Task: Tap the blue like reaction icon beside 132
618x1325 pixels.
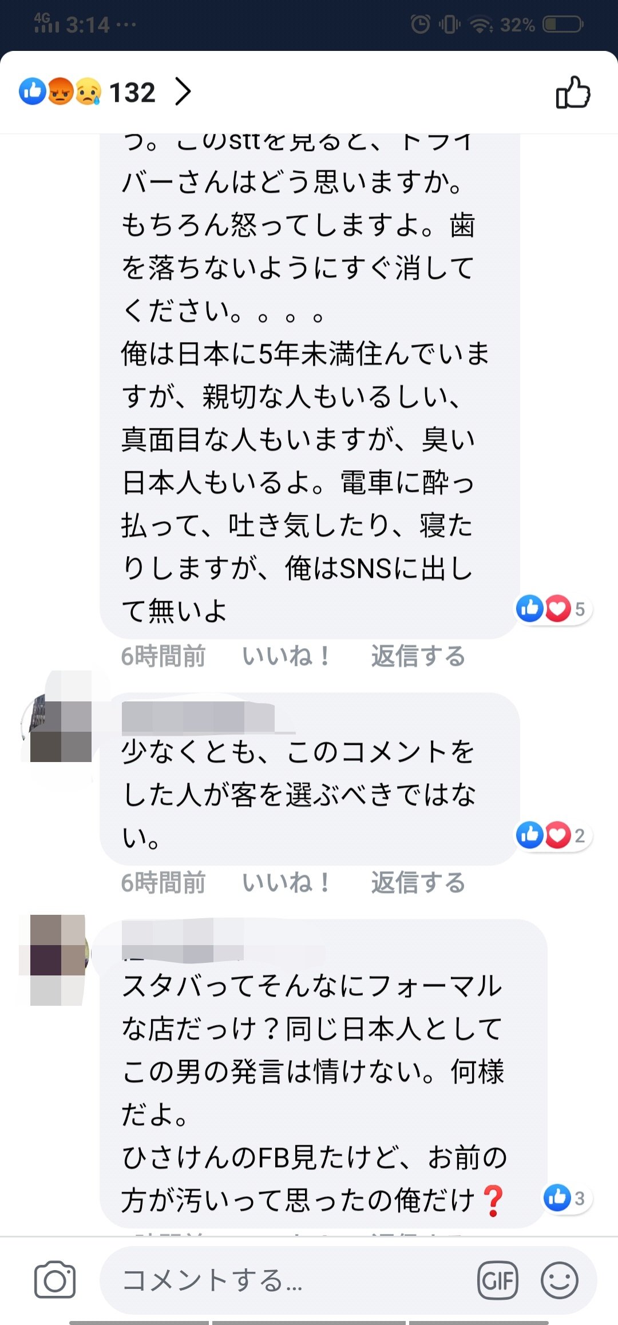Action: click(x=33, y=91)
